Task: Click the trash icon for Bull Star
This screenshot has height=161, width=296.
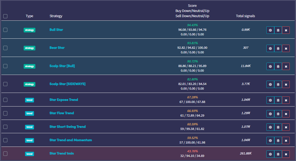Action: (x=278, y=30)
